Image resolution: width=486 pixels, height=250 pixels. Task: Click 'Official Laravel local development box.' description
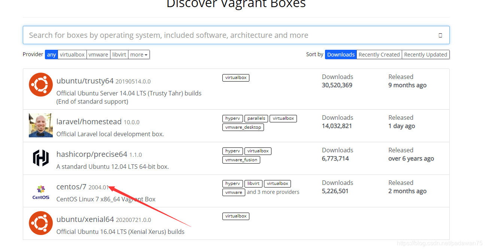click(110, 134)
